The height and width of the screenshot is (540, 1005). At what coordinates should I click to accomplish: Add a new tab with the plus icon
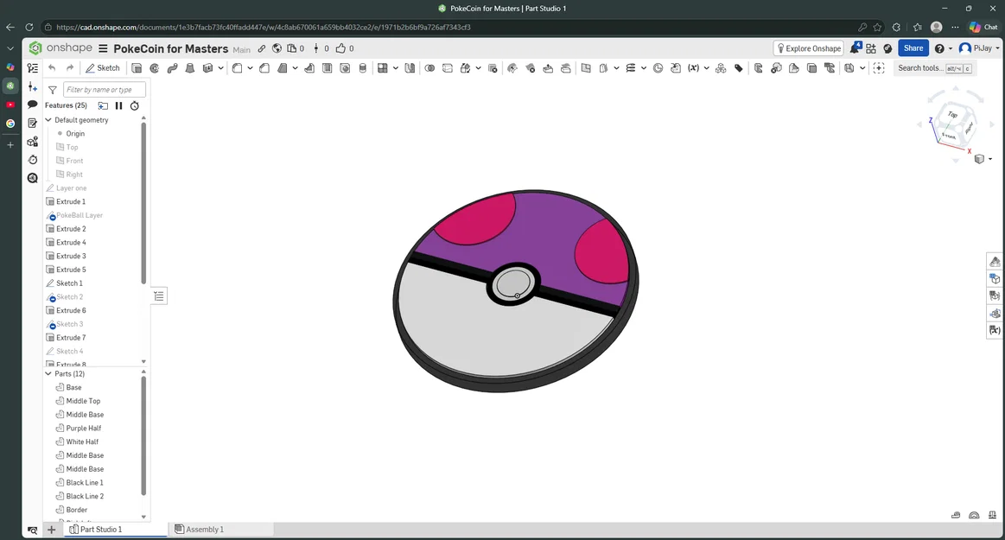point(51,529)
